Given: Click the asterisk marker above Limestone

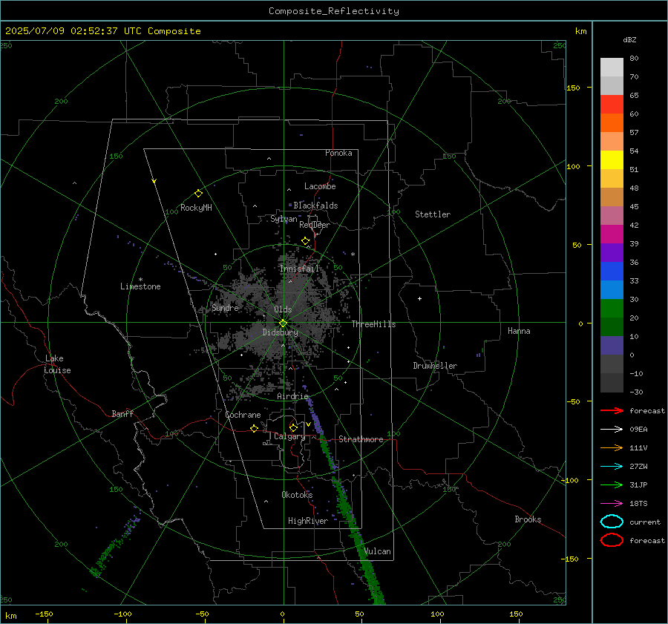Looking at the screenshot, I should (140, 280).
